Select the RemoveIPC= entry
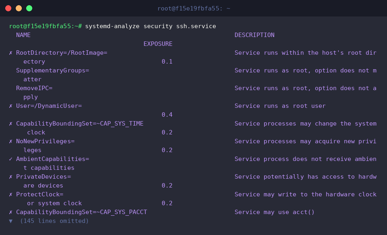The image size is (387, 235). point(34,88)
